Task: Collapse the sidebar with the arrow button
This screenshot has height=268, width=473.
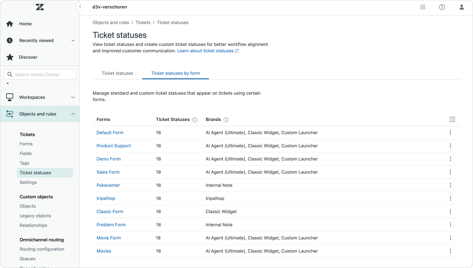Action: pyautogui.click(x=80, y=7)
